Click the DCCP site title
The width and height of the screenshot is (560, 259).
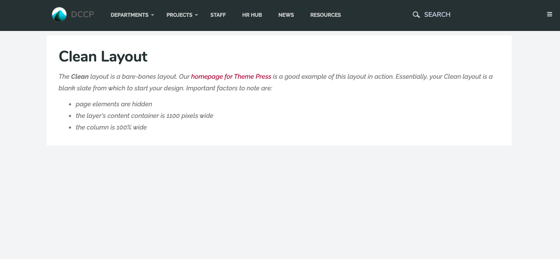click(83, 15)
